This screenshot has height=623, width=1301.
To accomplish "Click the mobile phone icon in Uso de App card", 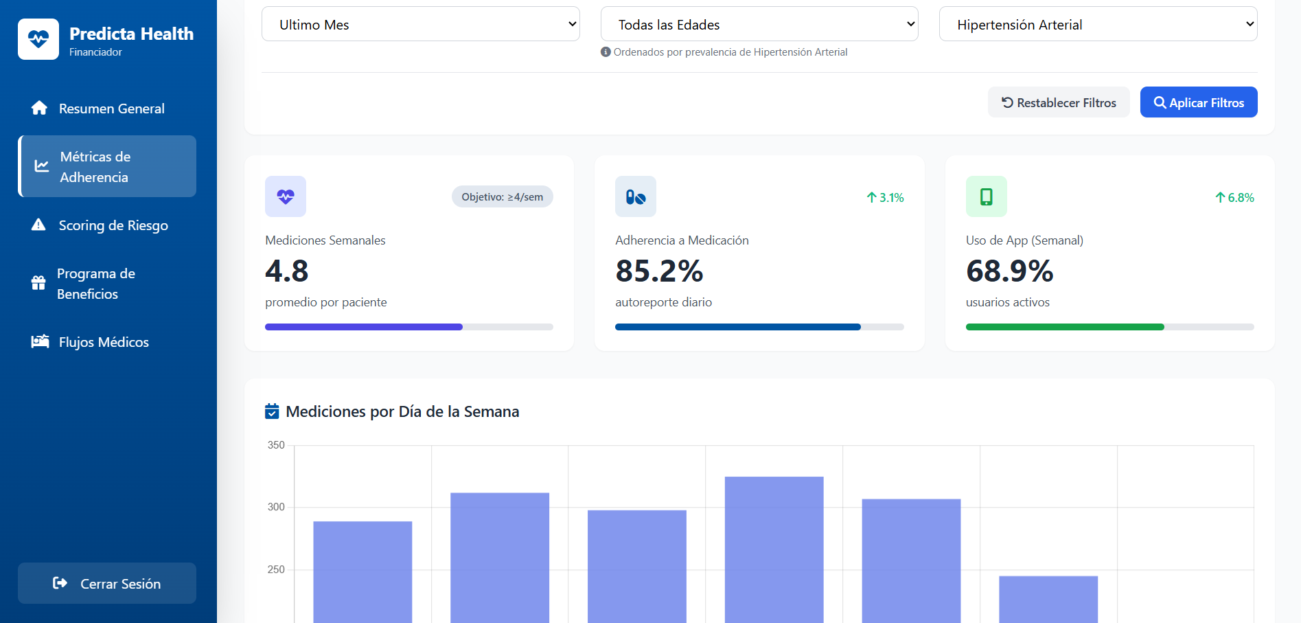I will click(986, 197).
